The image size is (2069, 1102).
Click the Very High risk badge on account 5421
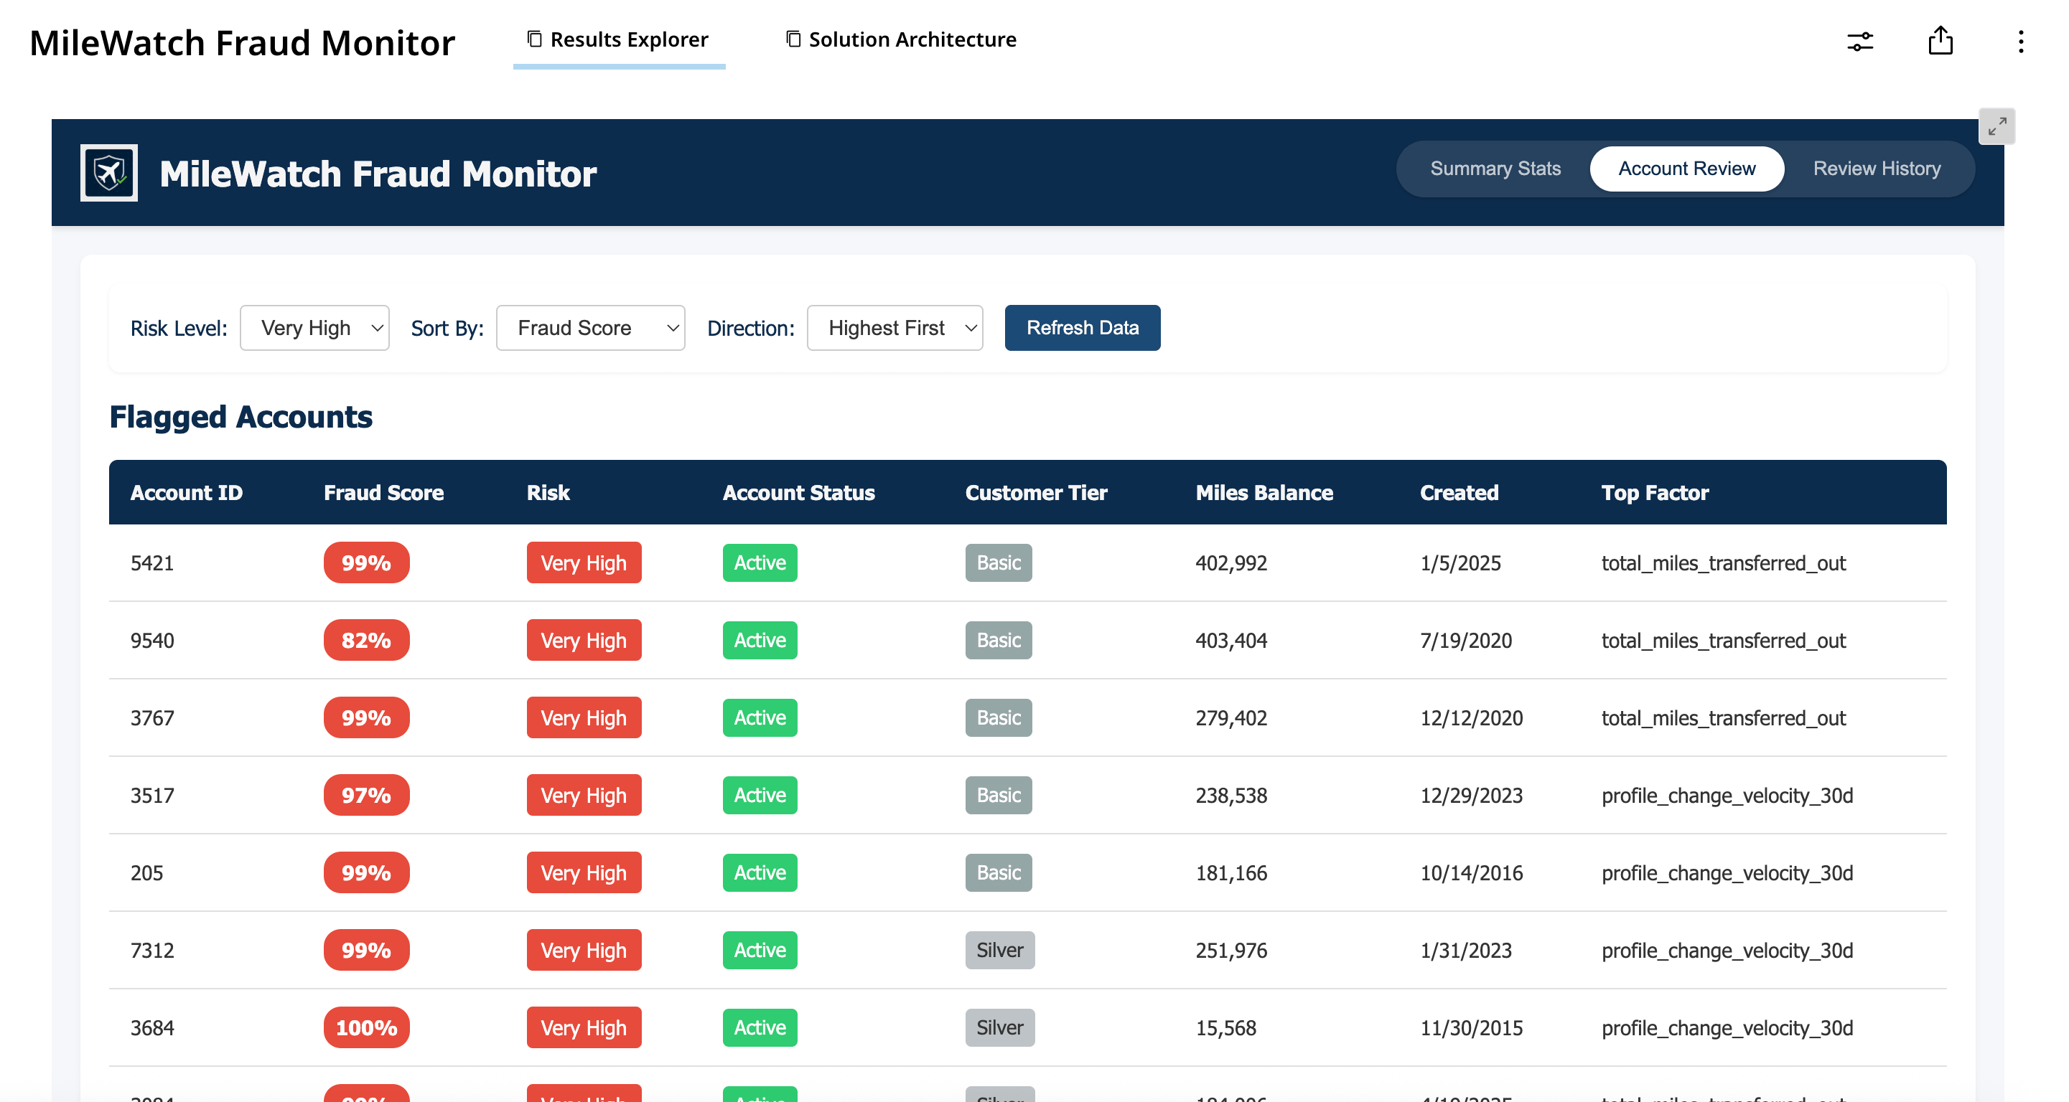point(584,562)
